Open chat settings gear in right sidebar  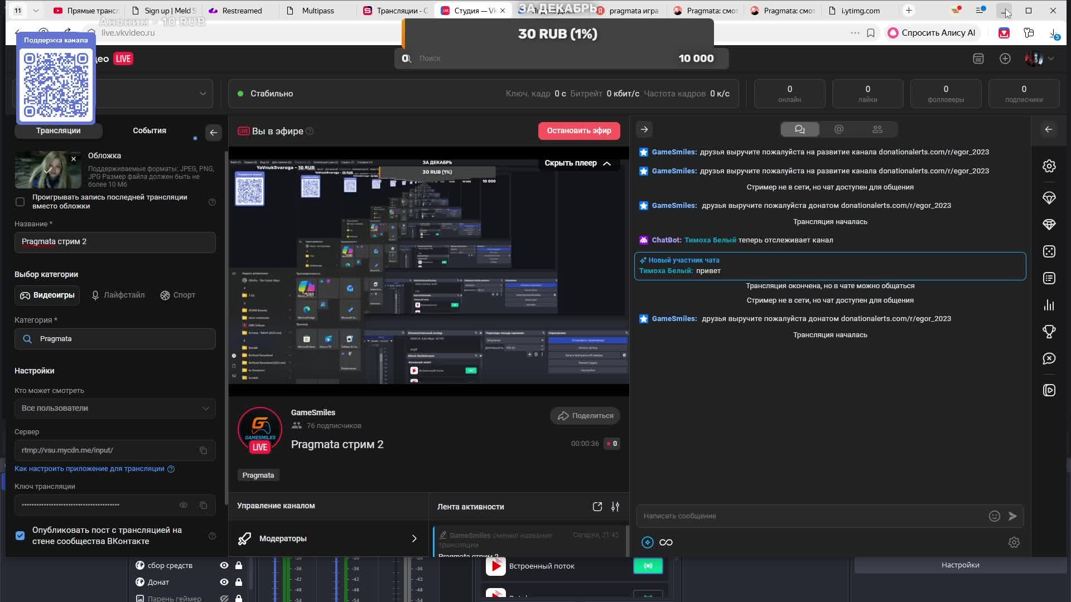click(1049, 166)
